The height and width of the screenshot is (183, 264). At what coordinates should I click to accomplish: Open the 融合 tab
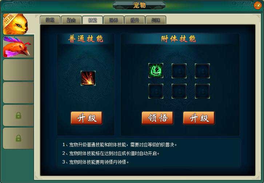point(71,20)
